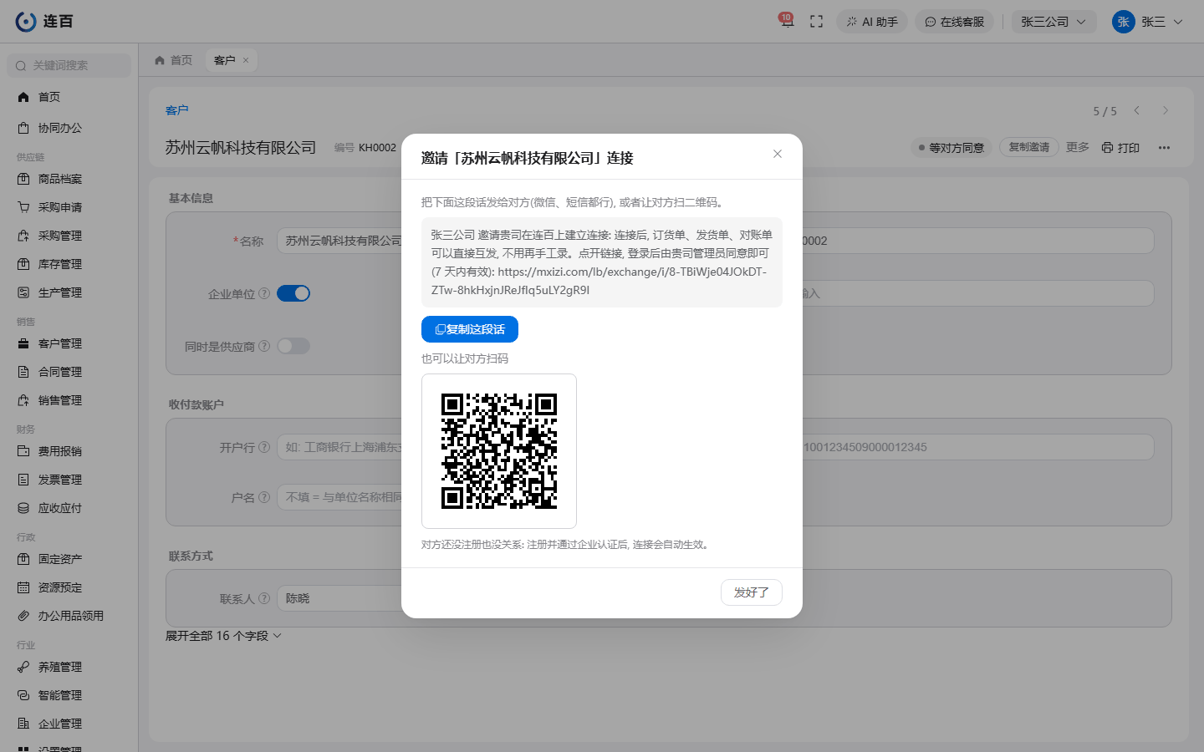The image size is (1204, 752).
Task: Click the 发票管理 sidebar icon
Action: tap(23, 480)
